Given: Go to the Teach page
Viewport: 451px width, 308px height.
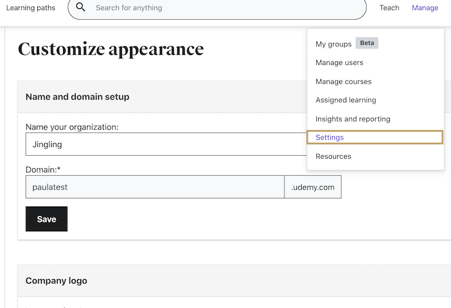Looking at the screenshot, I should [389, 8].
